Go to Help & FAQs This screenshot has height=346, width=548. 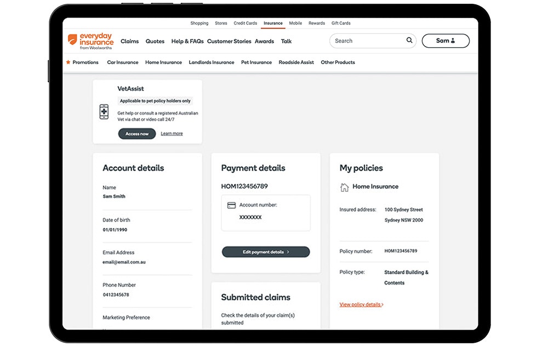pos(187,41)
